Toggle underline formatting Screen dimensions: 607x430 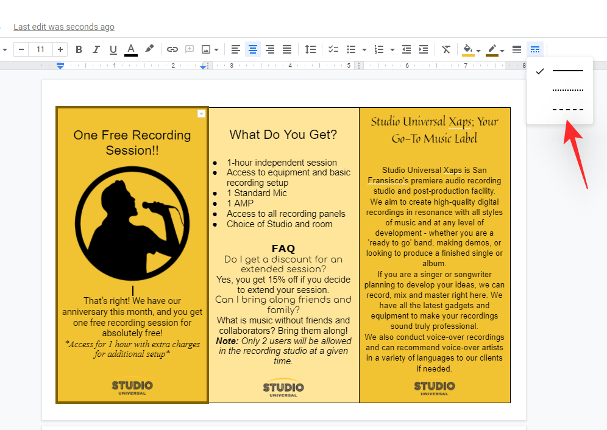[113, 49]
